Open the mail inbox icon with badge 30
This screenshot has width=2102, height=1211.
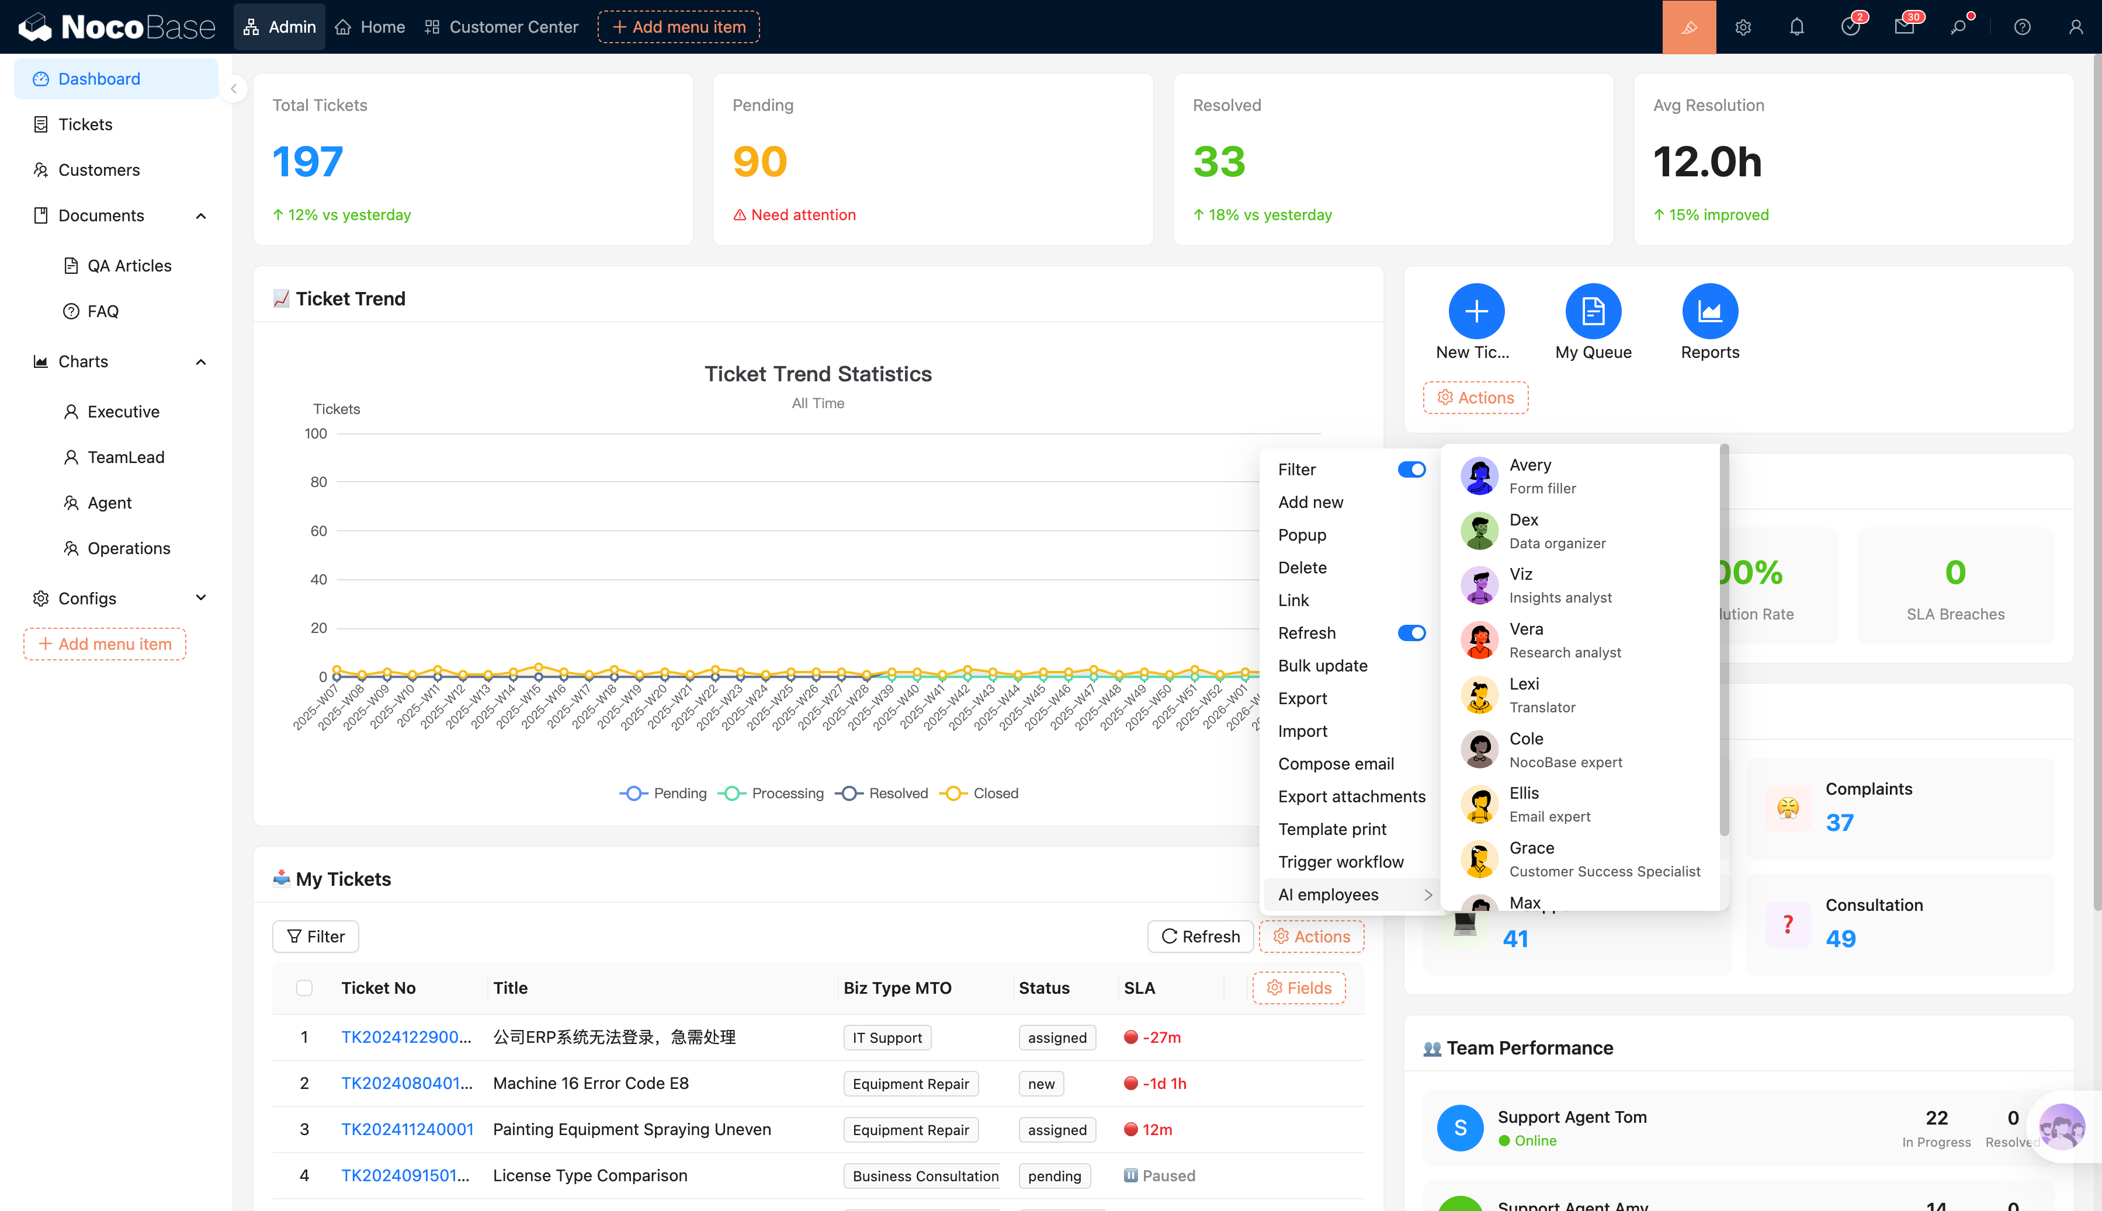[1904, 27]
